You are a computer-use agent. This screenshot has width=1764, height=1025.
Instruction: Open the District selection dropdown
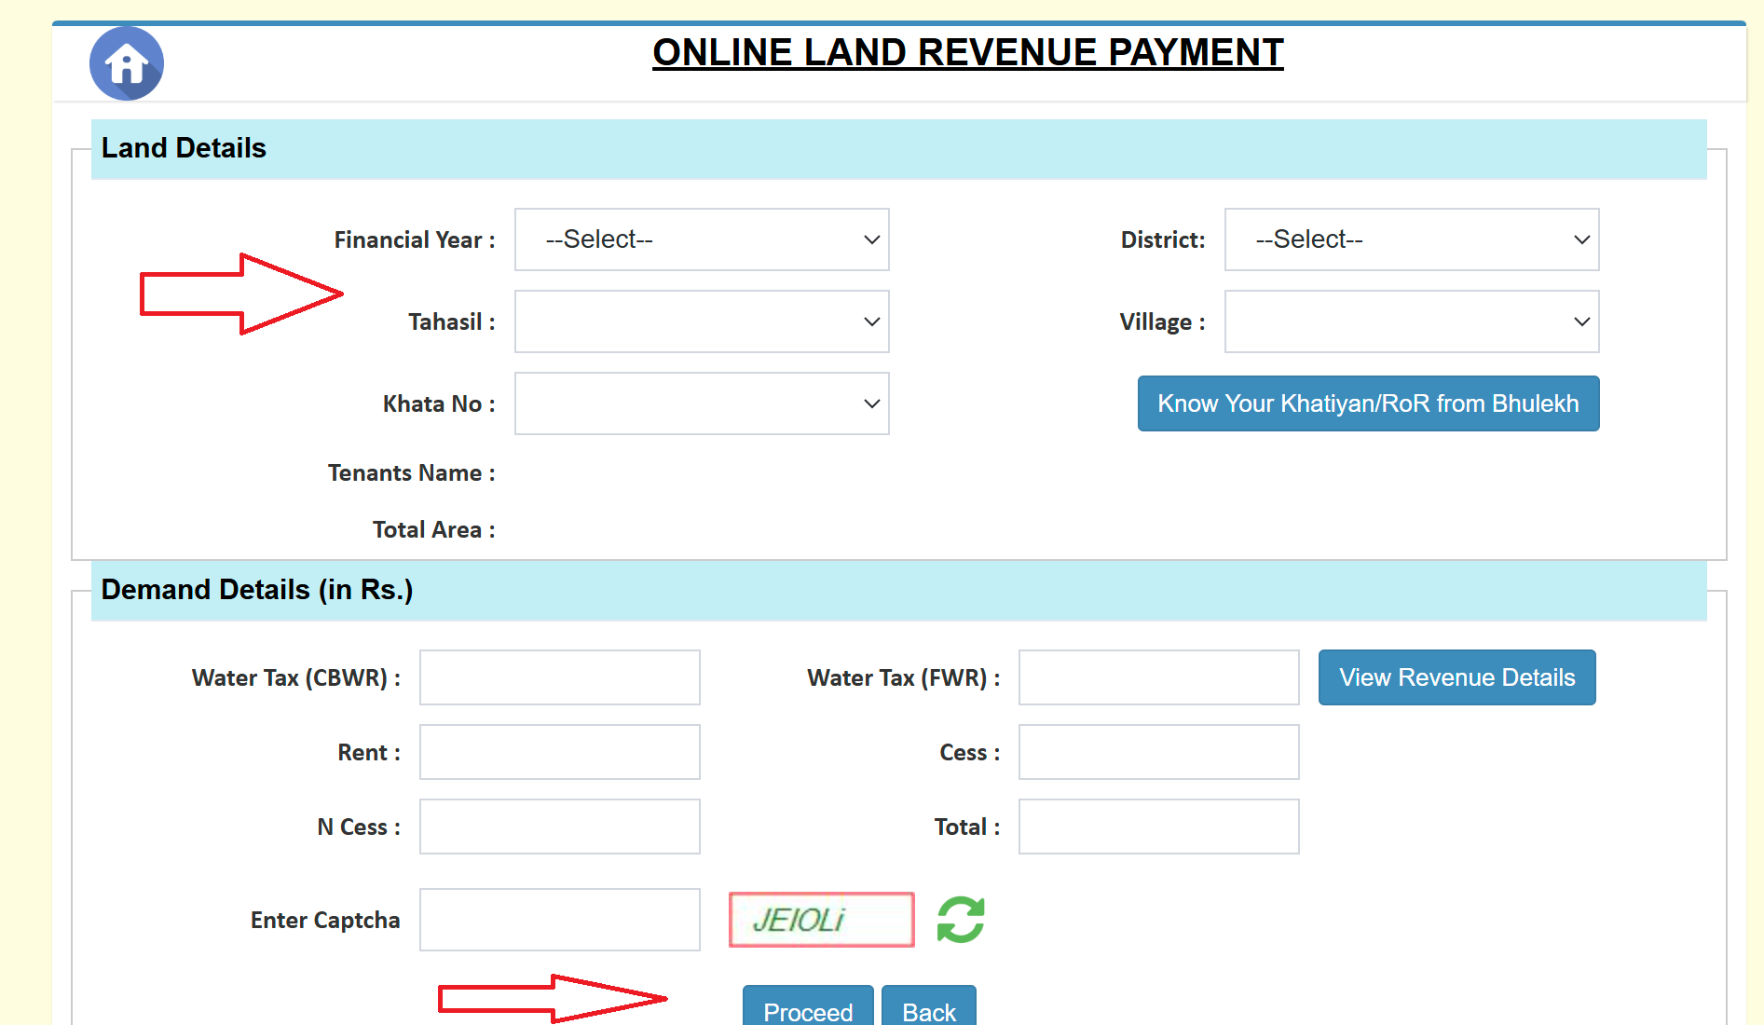[1410, 239]
